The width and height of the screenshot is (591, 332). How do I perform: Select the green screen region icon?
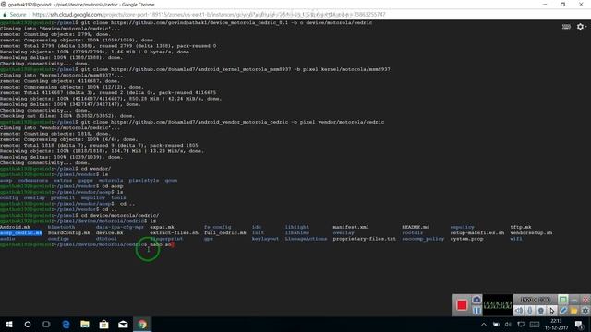pyautogui.click(x=562, y=300)
